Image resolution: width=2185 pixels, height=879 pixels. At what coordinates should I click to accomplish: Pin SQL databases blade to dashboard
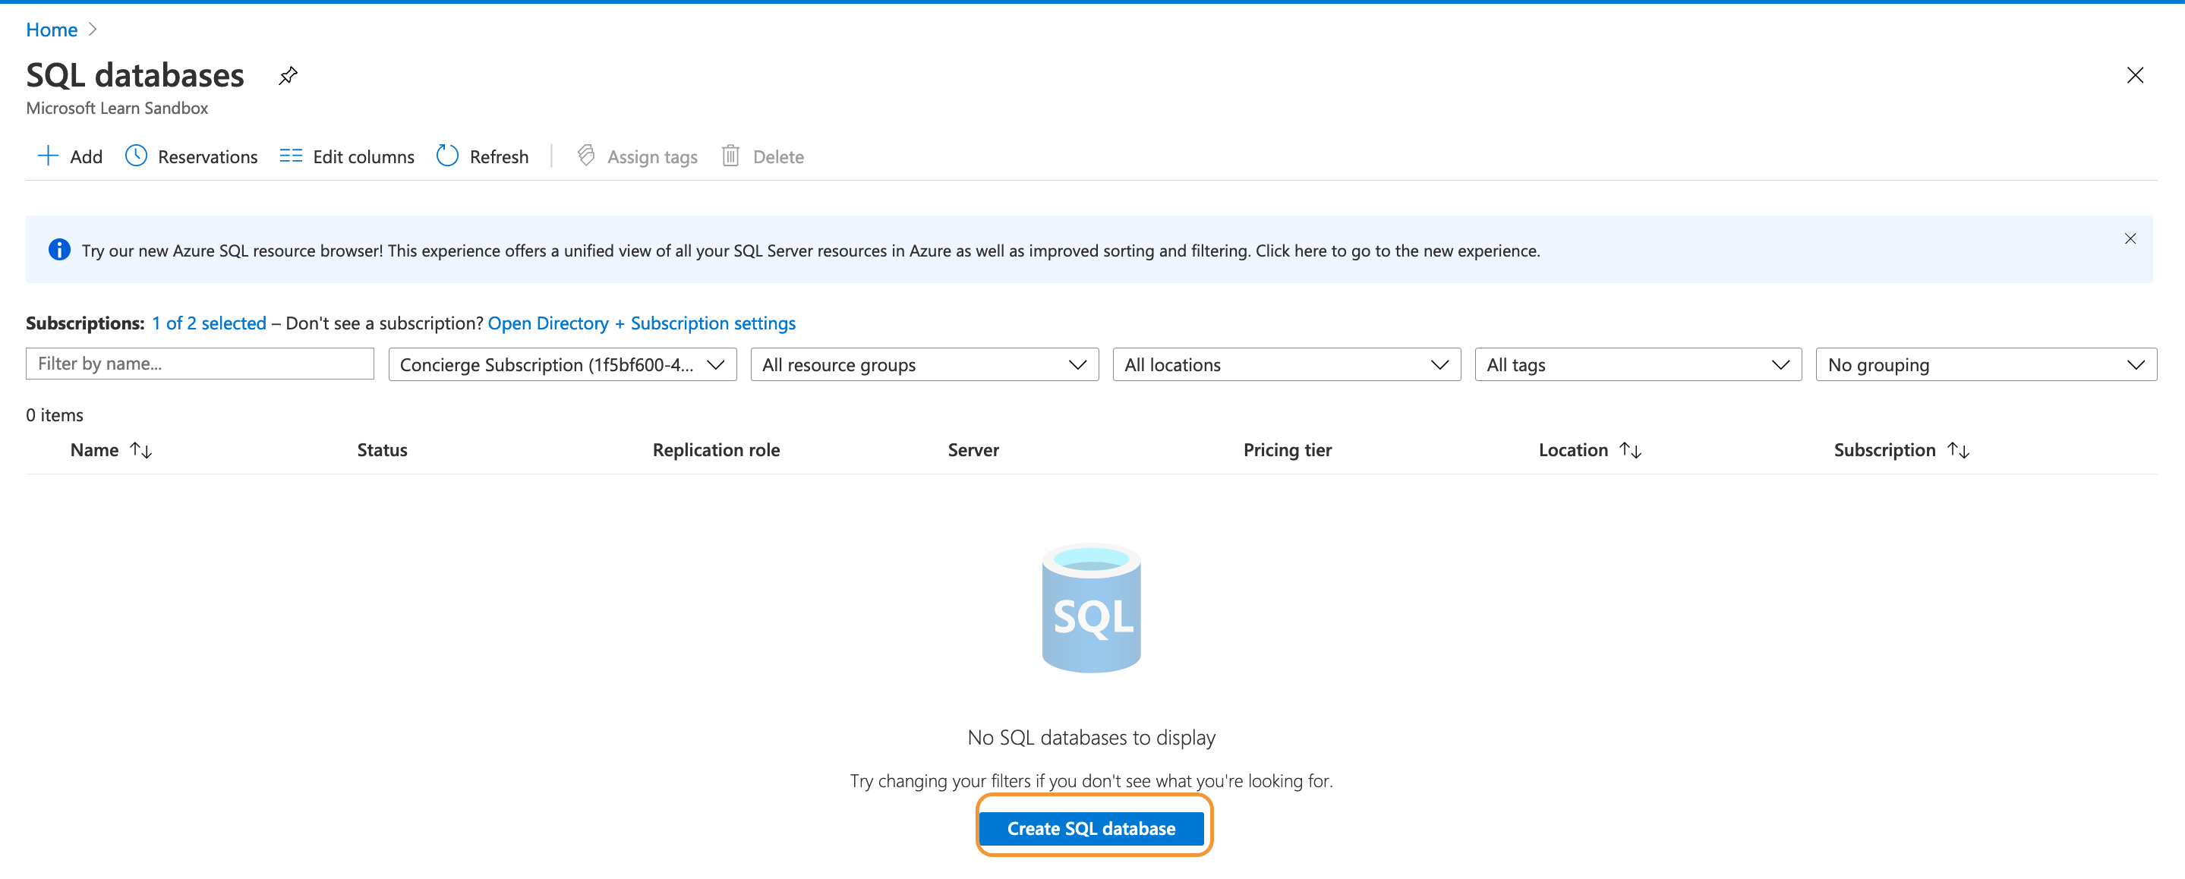coord(288,77)
